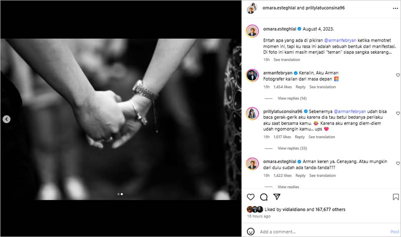The height and width of the screenshot is (237, 401).
Task: Open prillylatuconsina96's profile avatar in comments
Action: click(252, 114)
